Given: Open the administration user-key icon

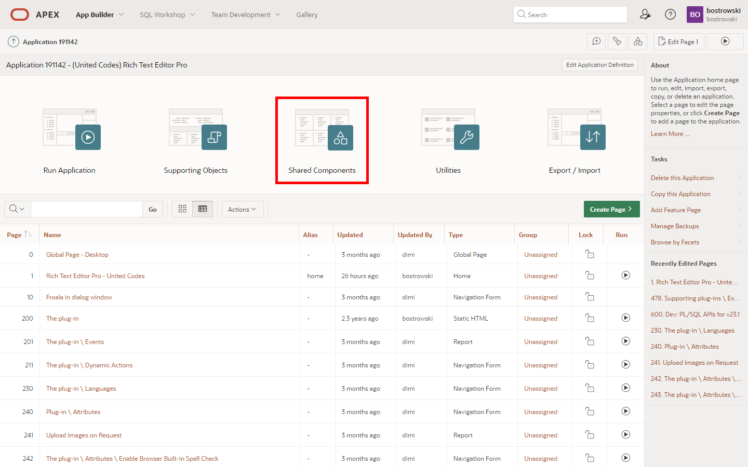Looking at the screenshot, I should tap(645, 15).
